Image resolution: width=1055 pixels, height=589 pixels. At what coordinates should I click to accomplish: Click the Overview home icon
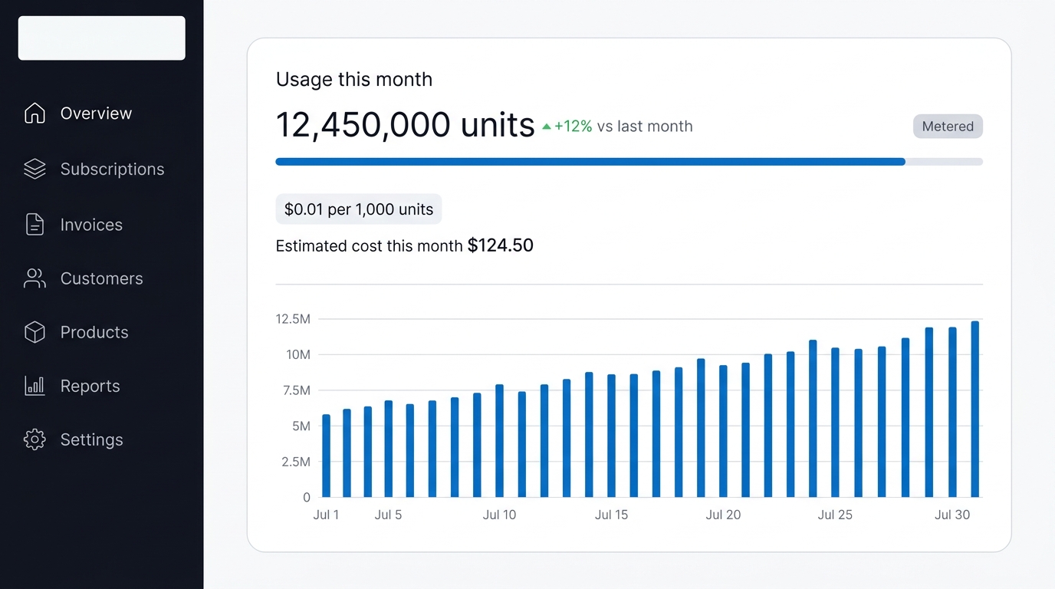click(x=35, y=114)
